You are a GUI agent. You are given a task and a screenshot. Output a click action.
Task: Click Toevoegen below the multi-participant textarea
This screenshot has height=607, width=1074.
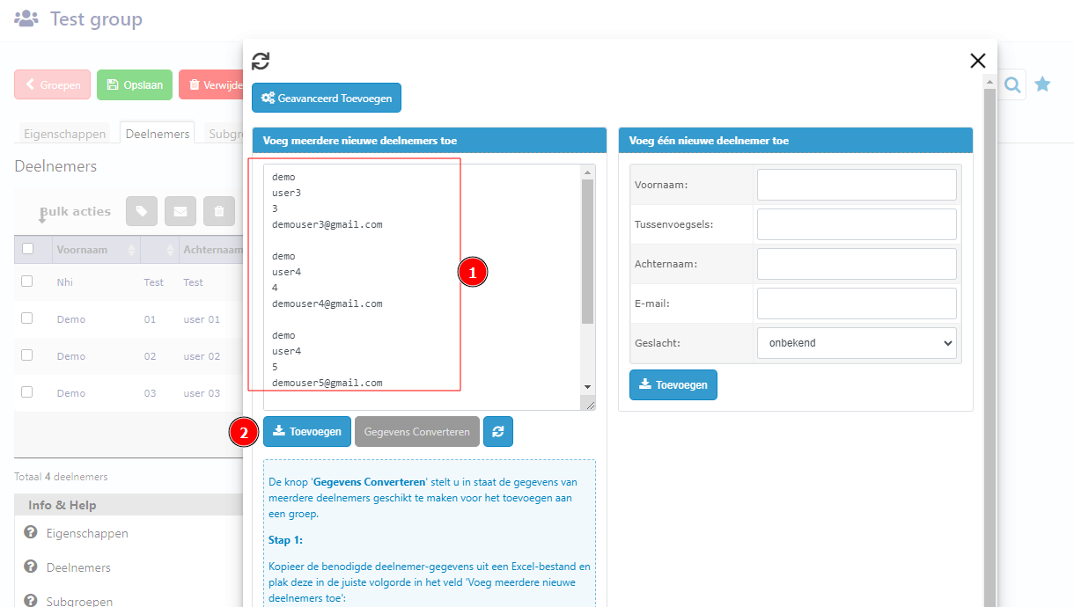click(307, 432)
